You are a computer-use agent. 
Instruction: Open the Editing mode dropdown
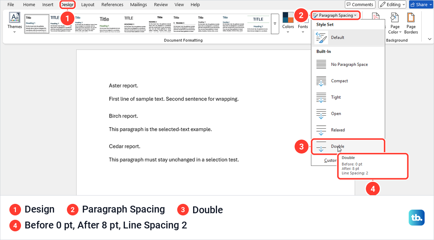click(392, 4)
